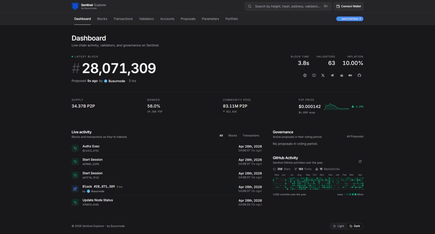Viewport: 435px width, 234px height.
Task: Open the Reddit icon link
Action: (341, 75)
